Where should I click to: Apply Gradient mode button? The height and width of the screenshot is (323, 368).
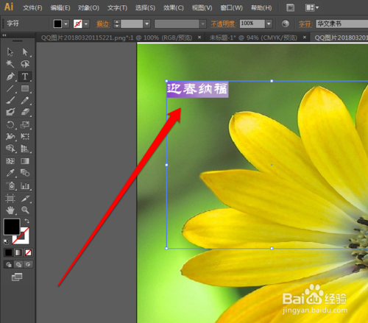18,252
